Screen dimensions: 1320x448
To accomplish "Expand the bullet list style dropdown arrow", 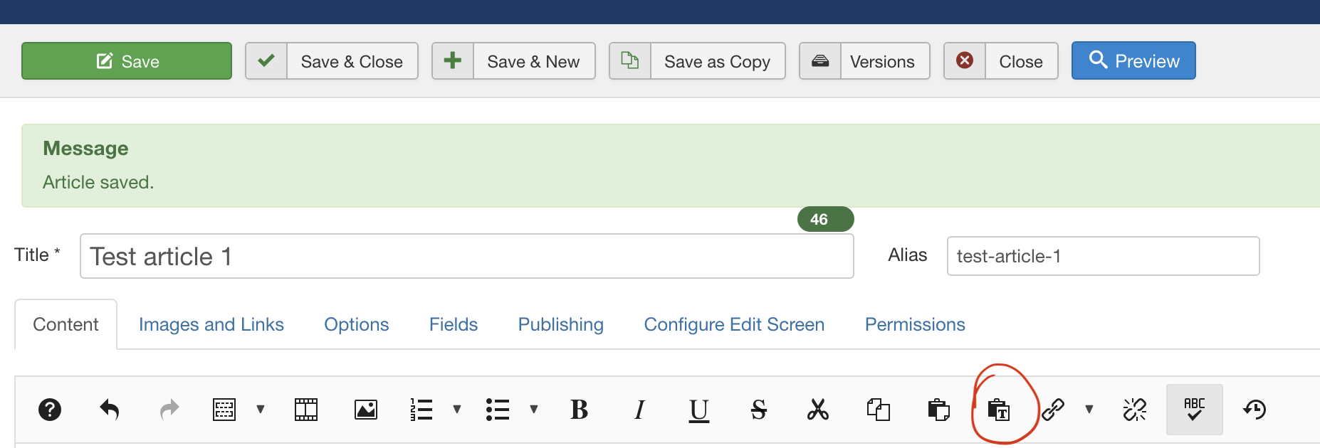I will (534, 410).
